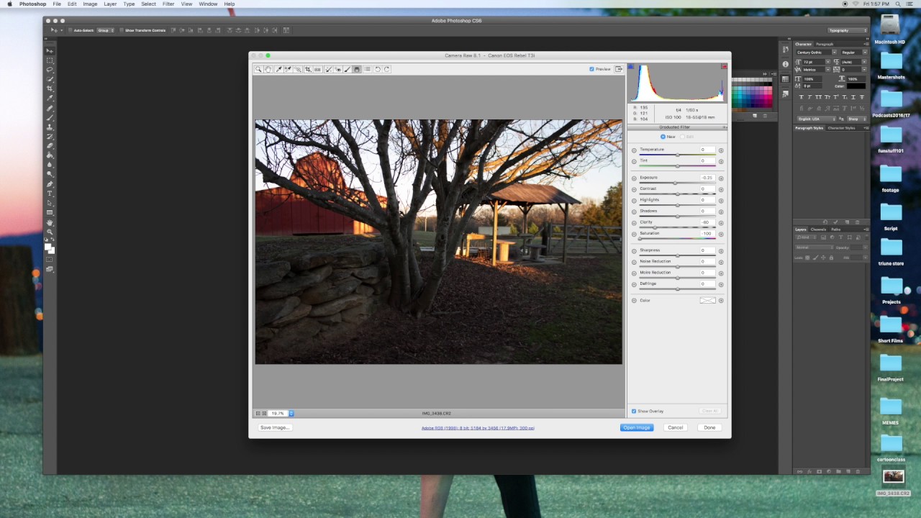Toggle the Show Overlay checkbox
The width and height of the screenshot is (921, 518).
point(634,411)
